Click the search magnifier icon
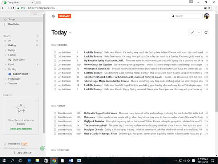Viewport: 218px width, 164px height. pyautogui.click(x=173, y=16)
